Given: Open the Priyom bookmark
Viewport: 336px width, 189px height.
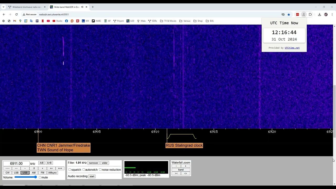Looking at the screenshot, I should click(x=119, y=21).
